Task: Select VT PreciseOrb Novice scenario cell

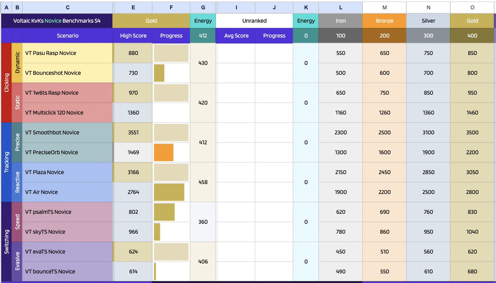Action: point(67,152)
